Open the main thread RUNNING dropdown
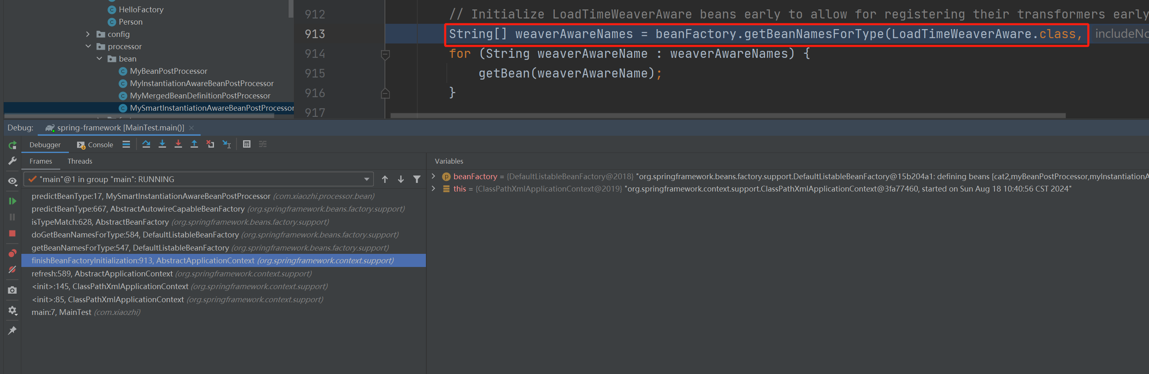Viewport: 1149px width, 374px height. pyautogui.click(x=198, y=179)
